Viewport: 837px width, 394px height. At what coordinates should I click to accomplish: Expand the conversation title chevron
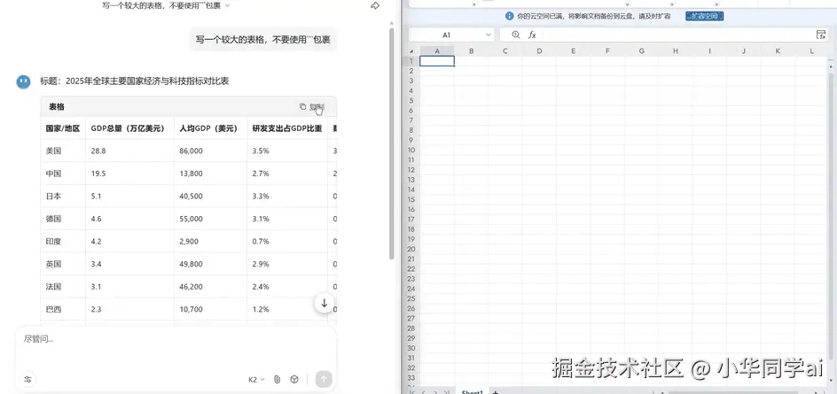point(227,5)
